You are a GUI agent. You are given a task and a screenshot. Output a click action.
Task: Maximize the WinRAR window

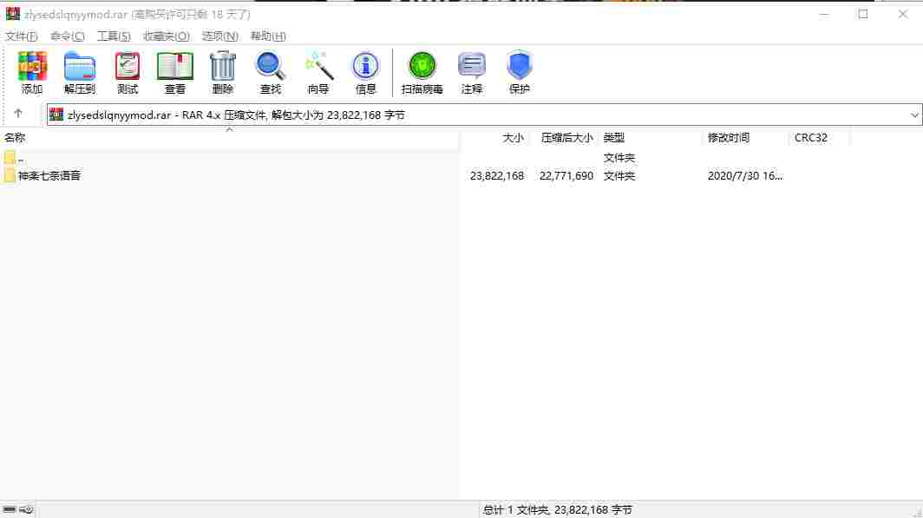pyautogui.click(x=863, y=14)
